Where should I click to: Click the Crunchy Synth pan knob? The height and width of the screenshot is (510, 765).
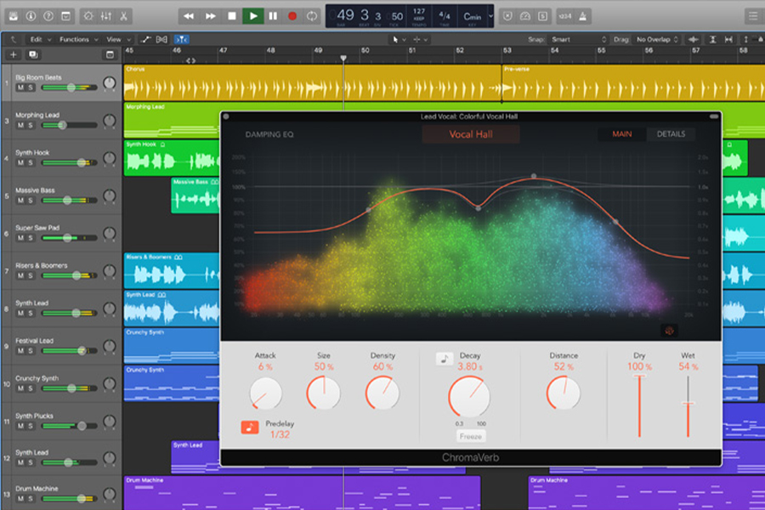(110, 383)
